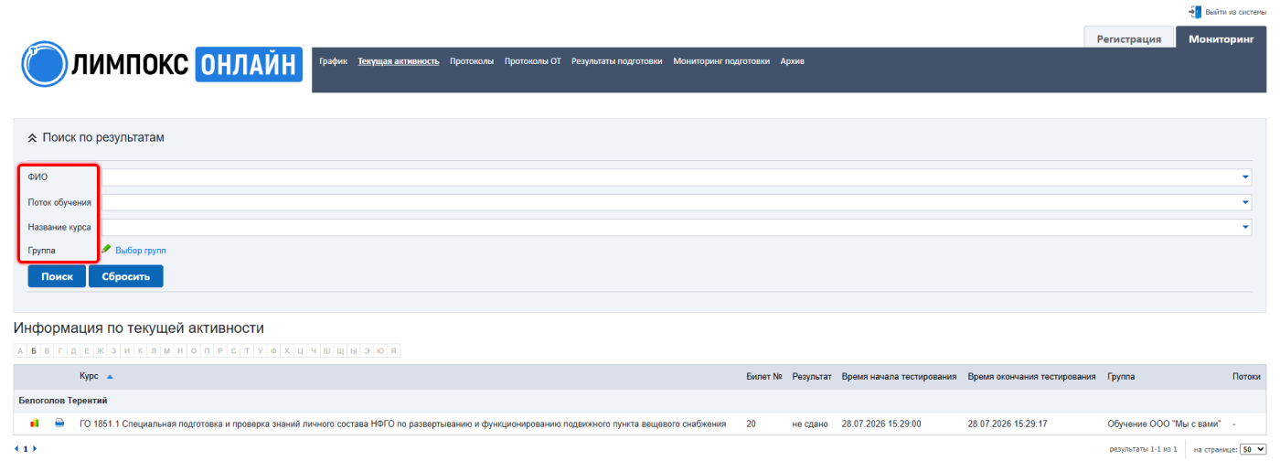
Task: Sort by Курс column header
Action: (90, 377)
